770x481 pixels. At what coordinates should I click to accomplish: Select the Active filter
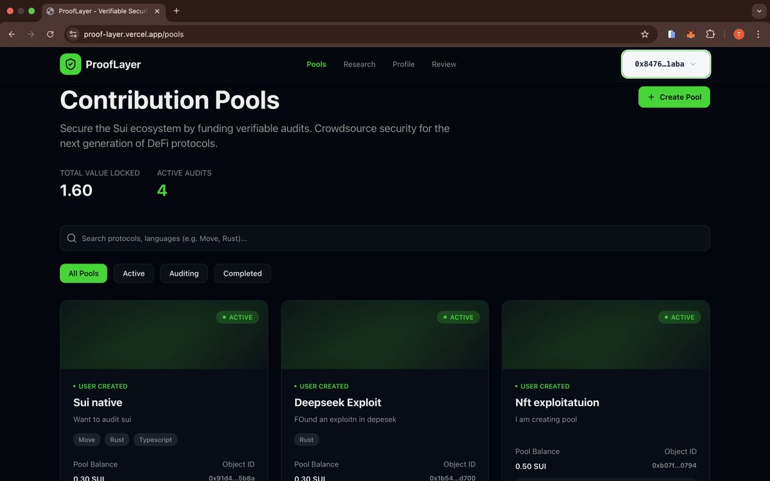pyautogui.click(x=133, y=273)
